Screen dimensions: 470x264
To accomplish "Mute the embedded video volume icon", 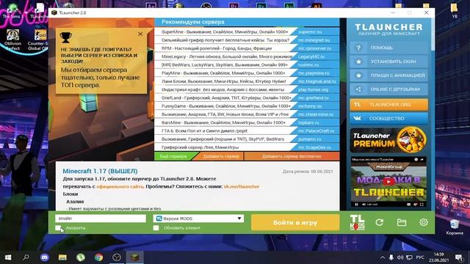I will (x=364, y=205).
